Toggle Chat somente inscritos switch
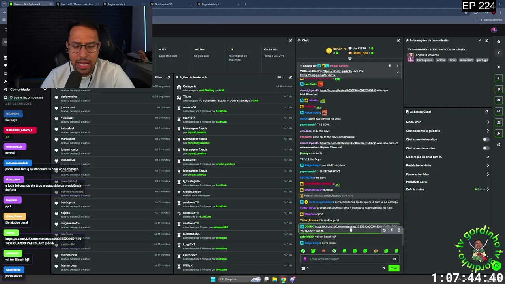This screenshot has width=505, height=284. pos(486,140)
